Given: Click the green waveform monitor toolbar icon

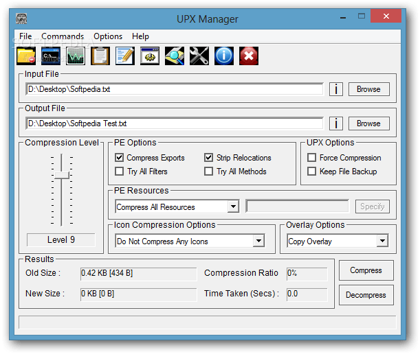Looking at the screenshot, I should (x=76, y=56).
